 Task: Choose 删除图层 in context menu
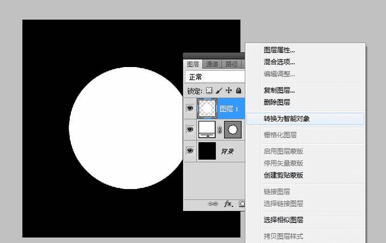coord(276,102)
